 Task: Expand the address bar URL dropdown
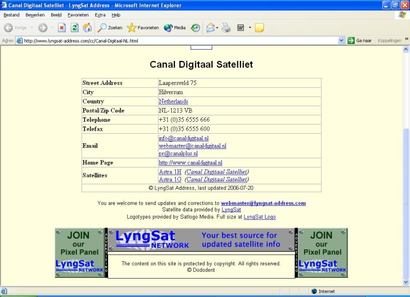[341, 40]
